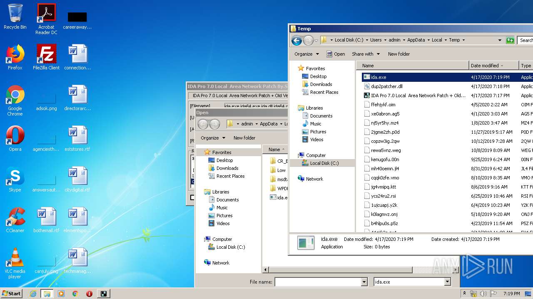Click IDA patcher taskbar icon
Screen dimensions: 533x299
[103, 294]
